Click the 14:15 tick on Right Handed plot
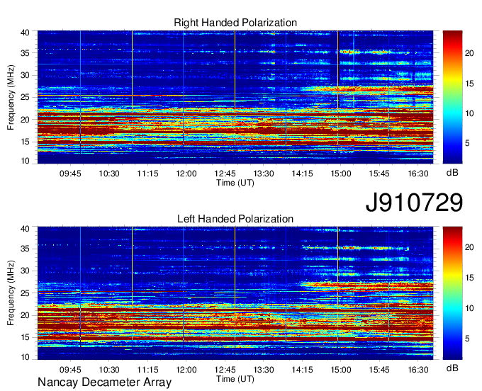This screenshot has height=391, width=482. 302,174
